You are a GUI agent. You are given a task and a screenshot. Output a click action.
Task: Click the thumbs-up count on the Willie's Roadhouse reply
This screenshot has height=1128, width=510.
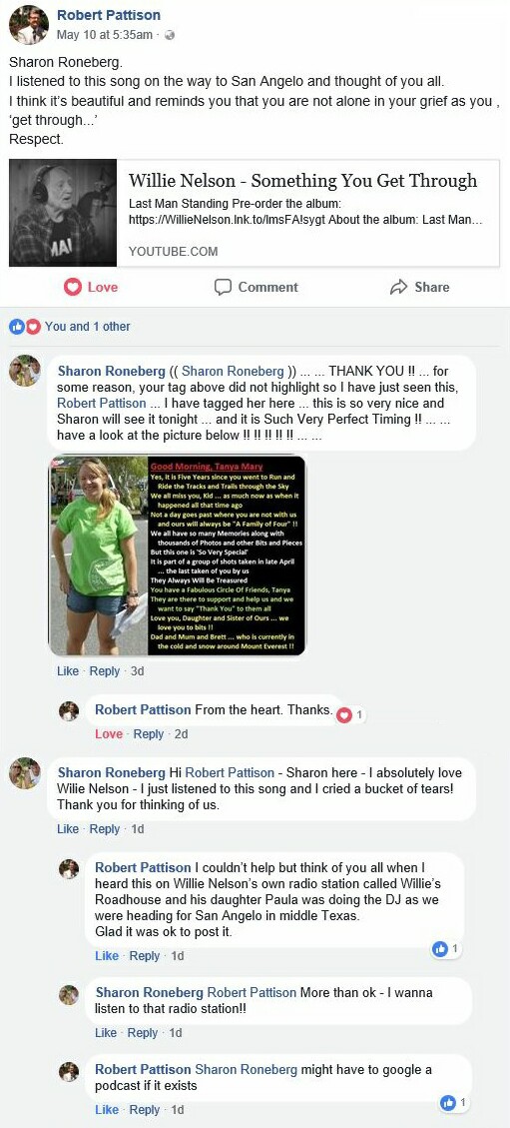[x=447, y=949]
